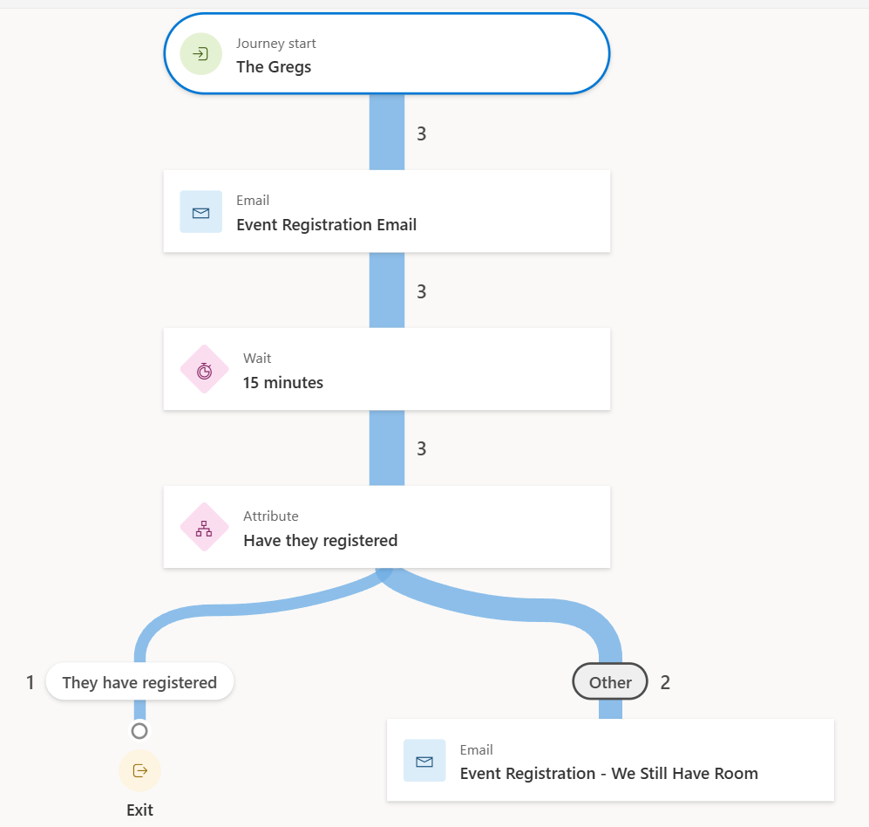Click the connector between Email and Wait
The height and width of the screenshot is (827, 869).
click(x=387, y=290)
